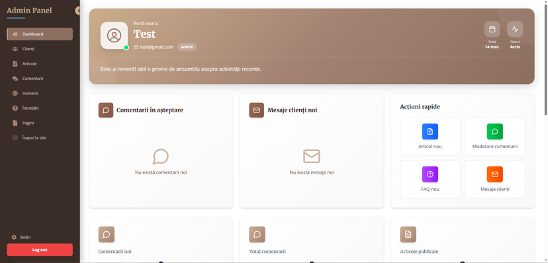Click the red Log out button

40,250
